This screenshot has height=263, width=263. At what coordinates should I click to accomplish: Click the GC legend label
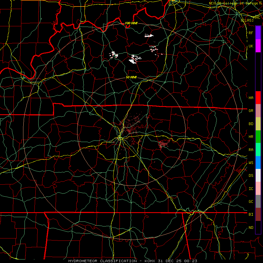251,202
